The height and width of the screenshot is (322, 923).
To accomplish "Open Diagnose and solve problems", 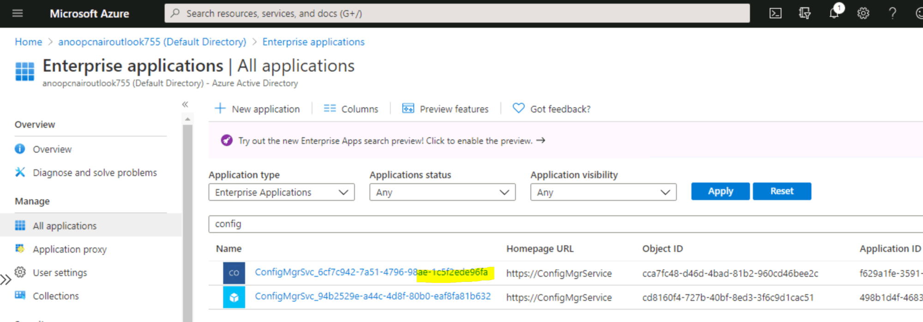I will pos(95,173).
